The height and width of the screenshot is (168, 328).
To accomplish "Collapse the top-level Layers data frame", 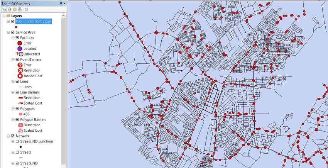I will point(3,16).
